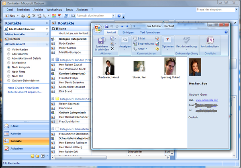Click Aktuelle Ansicht anpassen link
The width and height of the screenshot is (241, 168).
coord(25,92)
